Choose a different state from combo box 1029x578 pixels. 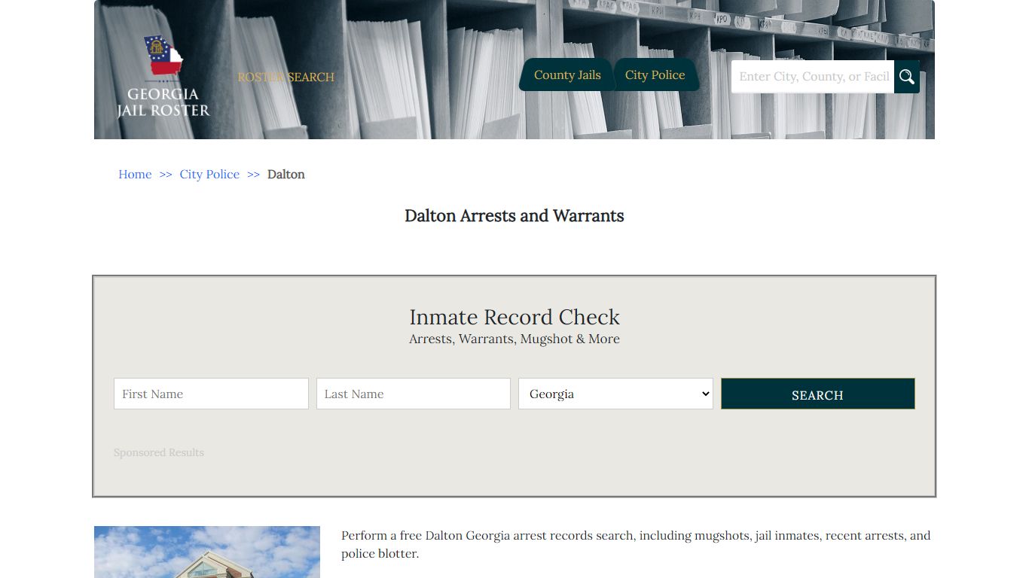pyautogui.click(x=615, y=394)
